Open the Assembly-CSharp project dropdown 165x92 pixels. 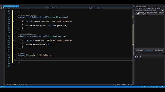click(45, 8)
